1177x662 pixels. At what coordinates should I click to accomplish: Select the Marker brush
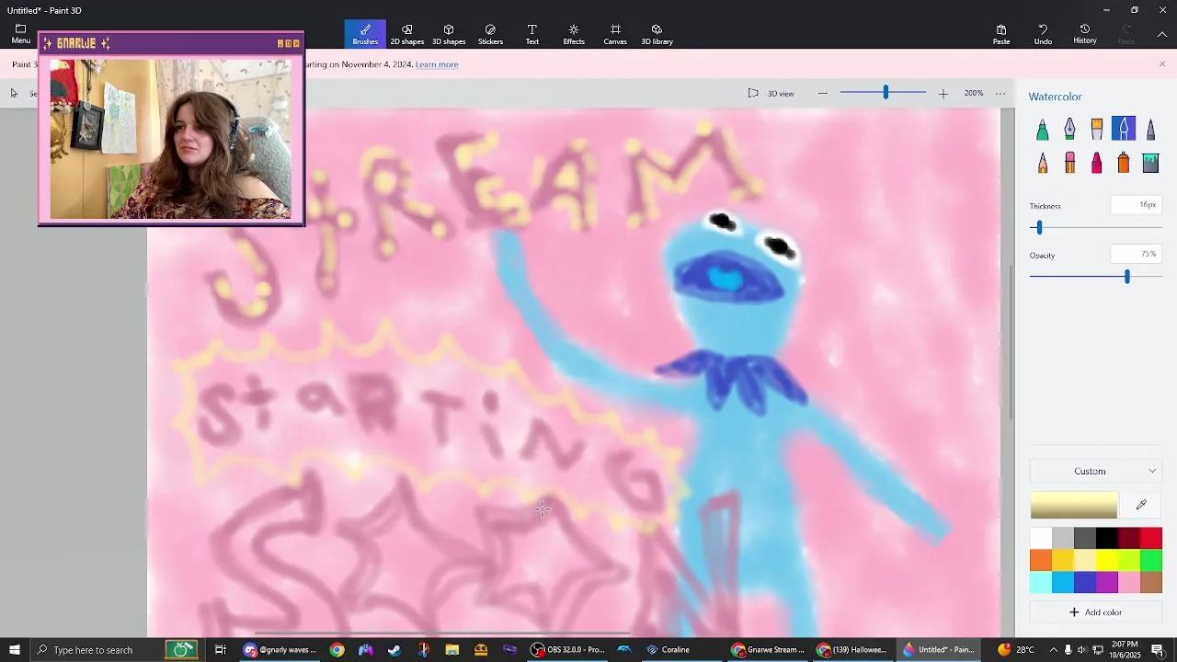(x=1042, y=130)
